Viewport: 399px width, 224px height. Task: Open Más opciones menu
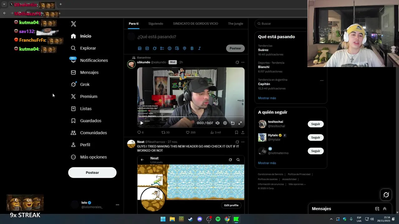89,157
